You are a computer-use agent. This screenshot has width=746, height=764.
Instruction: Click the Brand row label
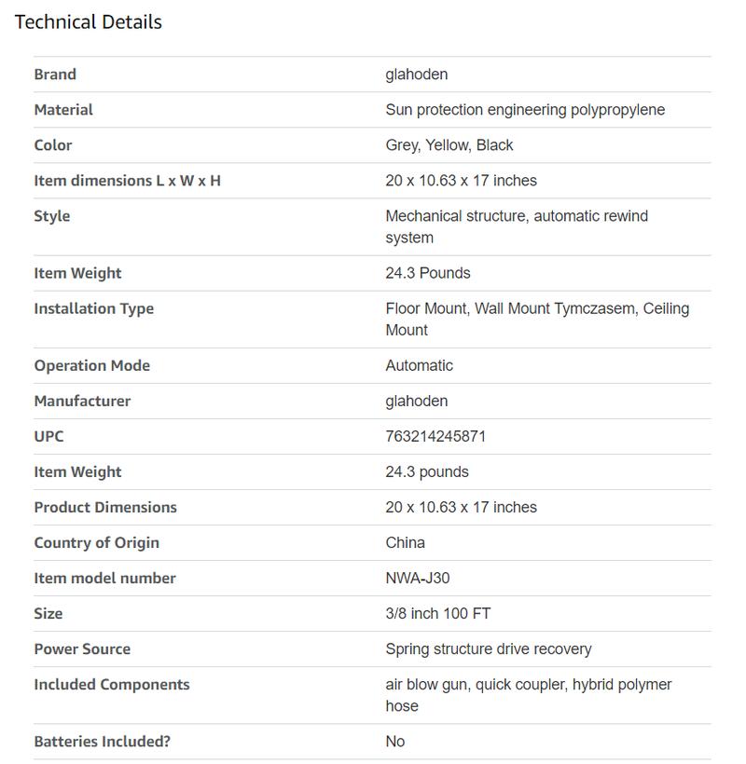tap(55, 75)
